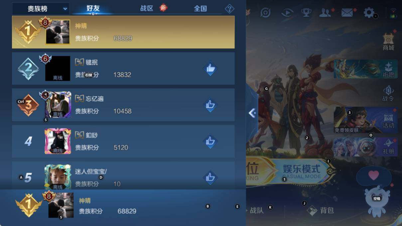
Task: Collapse the ranking panel with left arrow
Action: coord(252,113)
